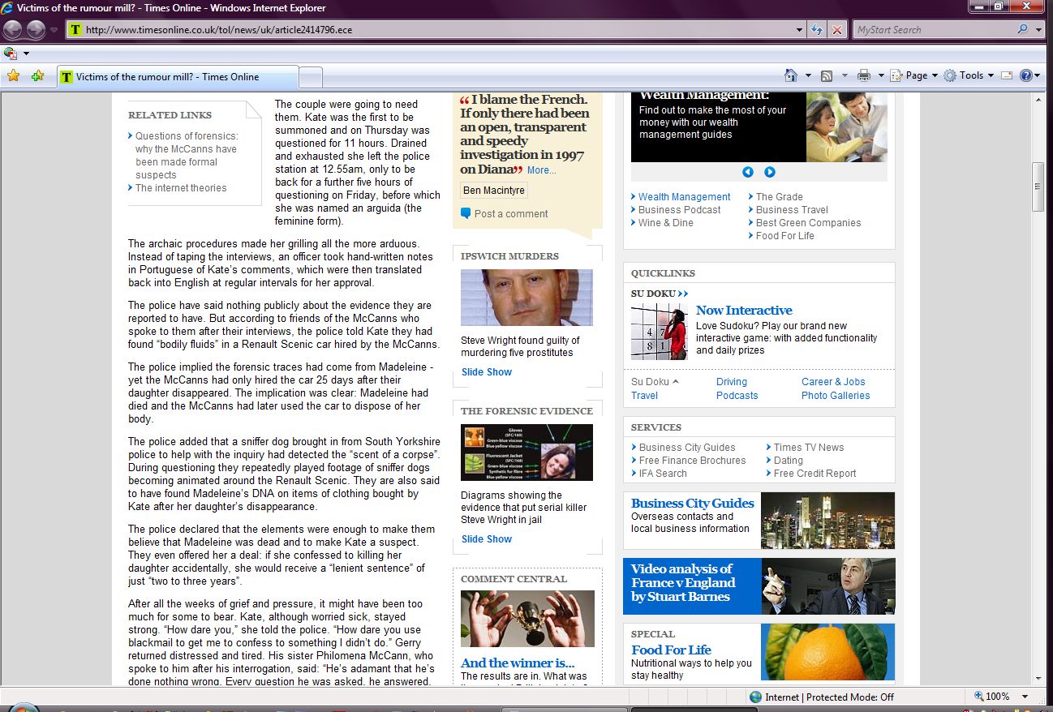This screenshot has height=712, width=1053.
Task: Expand the address bar history dropdown
Action: click(800, 30)
